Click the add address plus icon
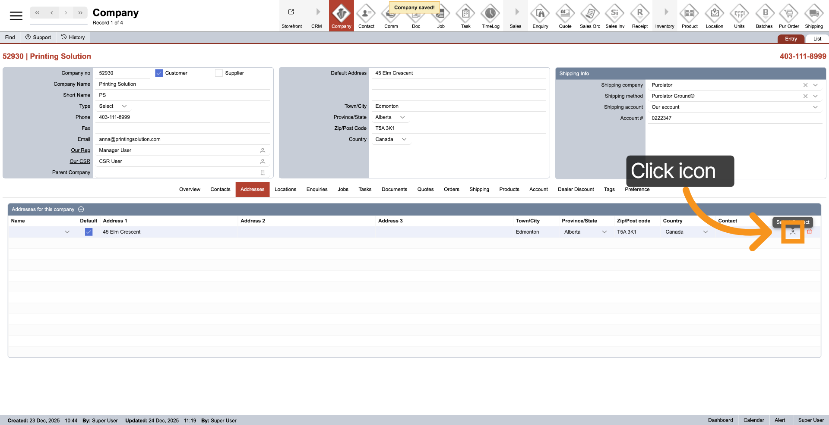 (x=81, y=209)
